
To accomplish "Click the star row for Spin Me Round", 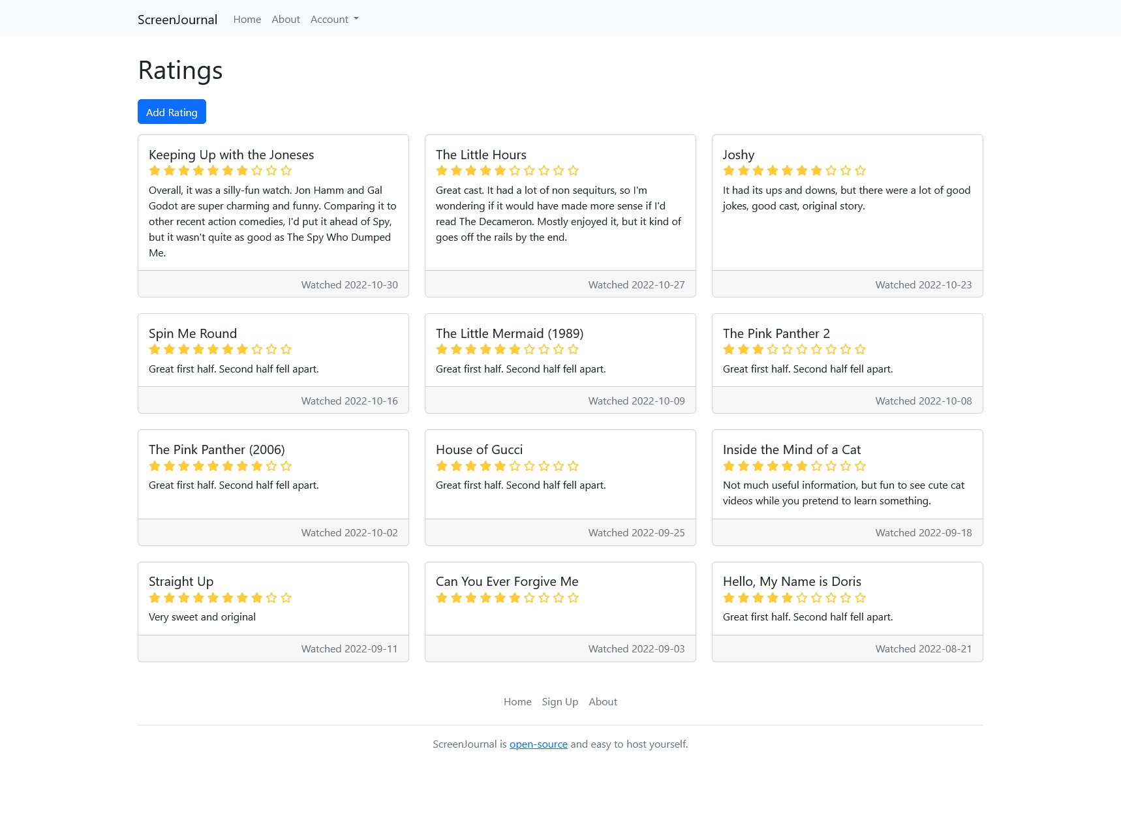I will pos(220,350).
